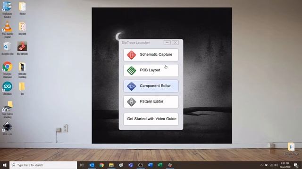The width and height of the screenshot is (302, 169).
Task: Open the notification center
Action: coord(296,165)
